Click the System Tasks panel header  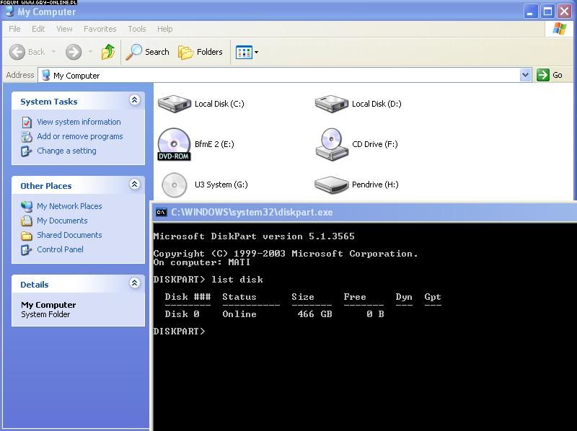click(78, 101)
